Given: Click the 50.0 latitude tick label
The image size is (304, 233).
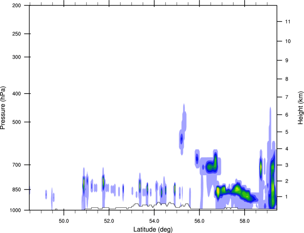Looking at the screenshot, I should (x=64, y=221).
